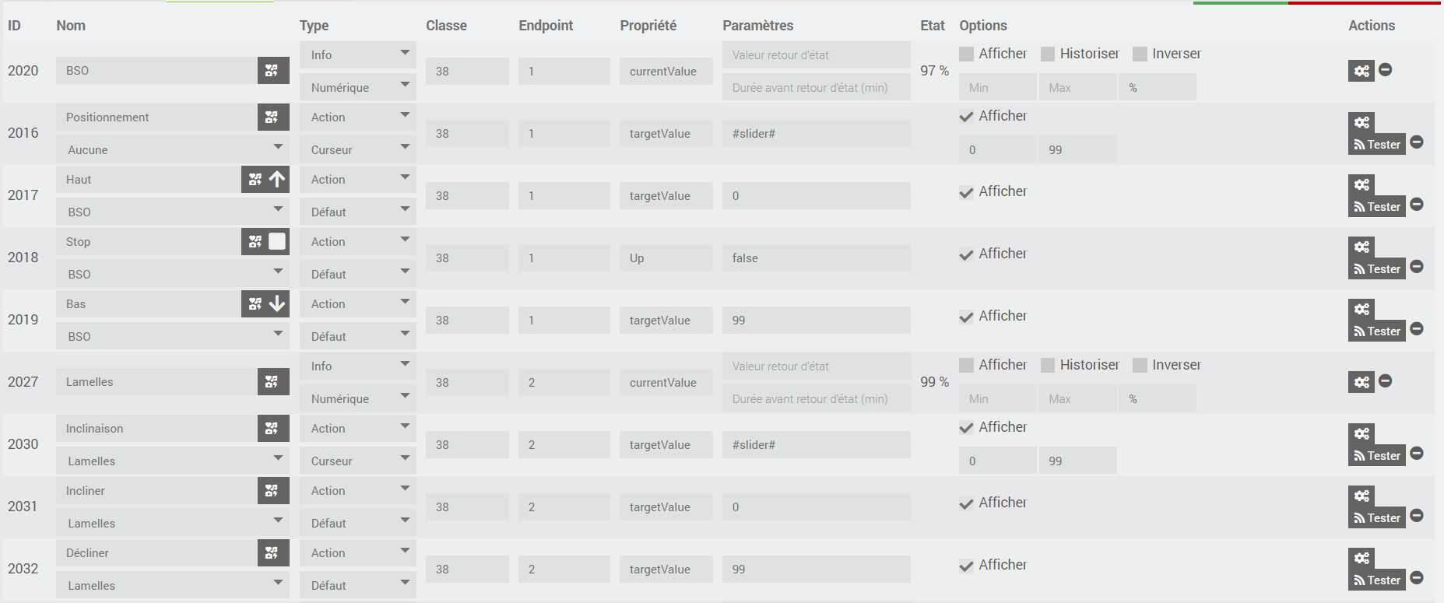The image size is (1444, 603).
Task: Click the down arrow icon on the Bas row
Action: pos(277,304)
